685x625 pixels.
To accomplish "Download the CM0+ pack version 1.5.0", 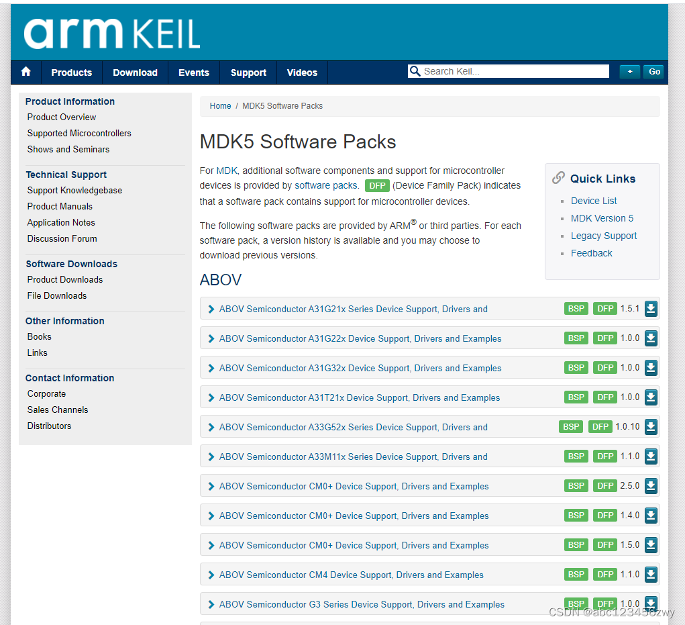I will tap(651, 544).
